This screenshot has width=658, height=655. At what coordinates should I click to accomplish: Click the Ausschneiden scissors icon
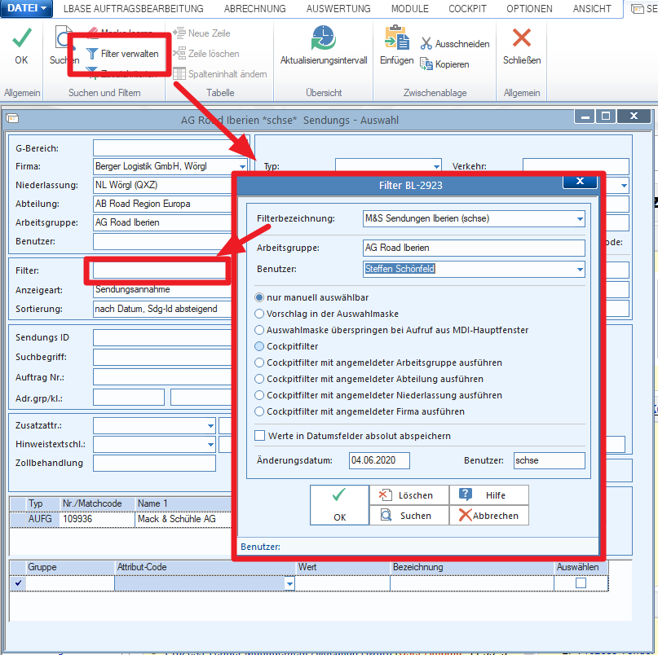coord(426,44)
